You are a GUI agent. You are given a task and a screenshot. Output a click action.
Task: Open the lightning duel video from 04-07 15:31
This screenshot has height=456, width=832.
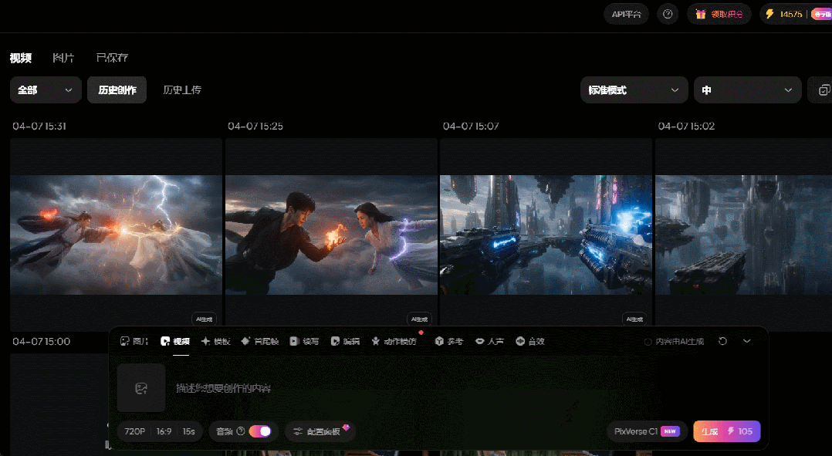(x=116, y=235)
